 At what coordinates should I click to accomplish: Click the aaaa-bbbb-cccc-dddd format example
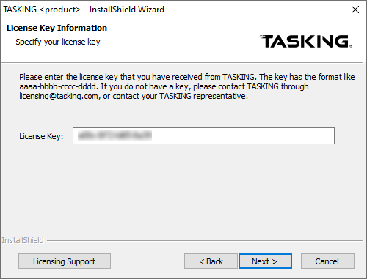tap(58, 86)
